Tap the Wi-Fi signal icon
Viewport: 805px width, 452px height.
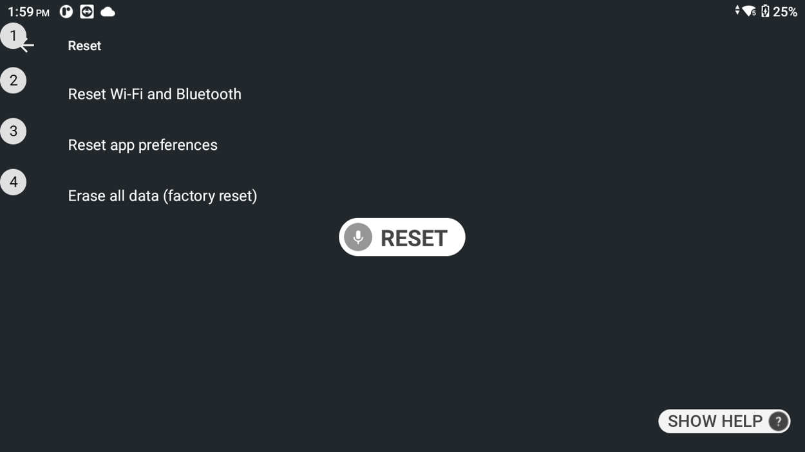tap(748, 11)
